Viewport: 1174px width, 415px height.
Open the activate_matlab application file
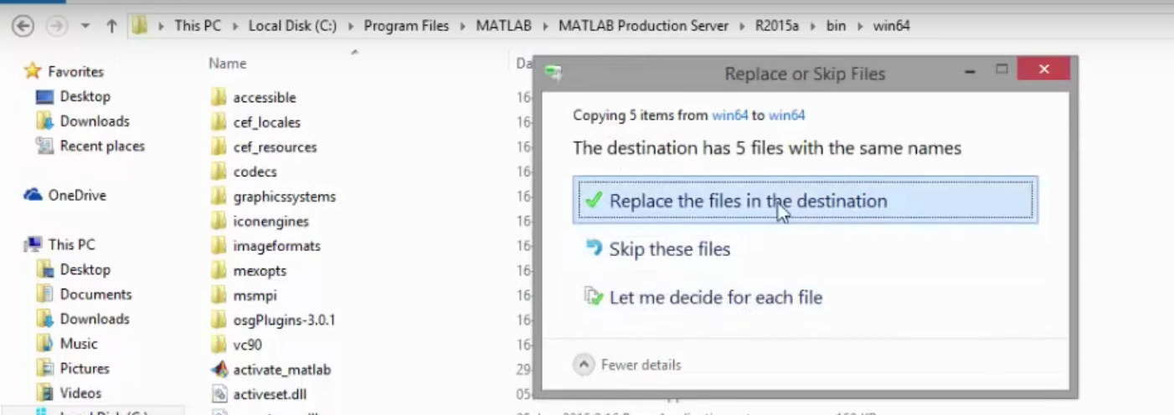coord(281,369)
